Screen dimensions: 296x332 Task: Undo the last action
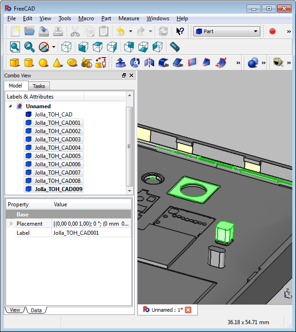(121, 31)
